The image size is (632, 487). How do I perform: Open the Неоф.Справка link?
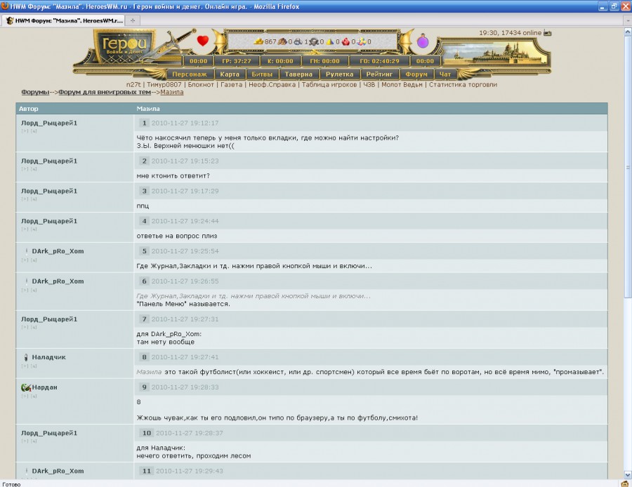point(272,85)
